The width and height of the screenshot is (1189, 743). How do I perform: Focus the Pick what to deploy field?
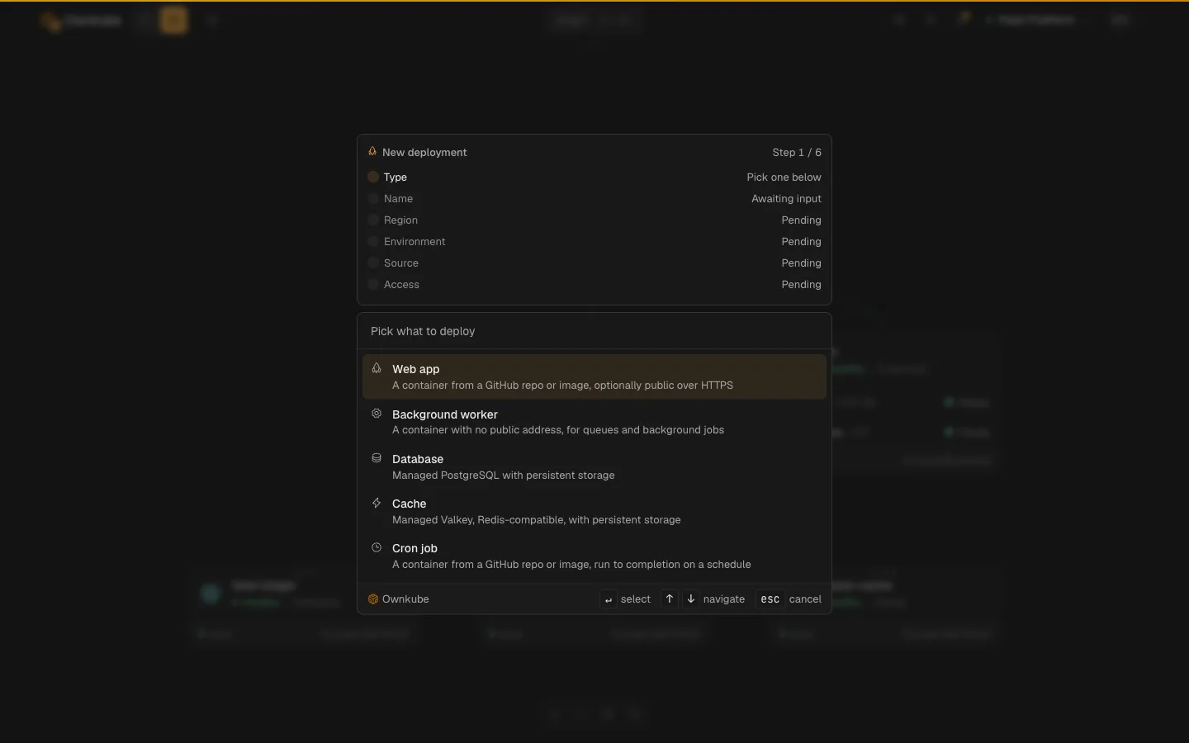(594, 331)
